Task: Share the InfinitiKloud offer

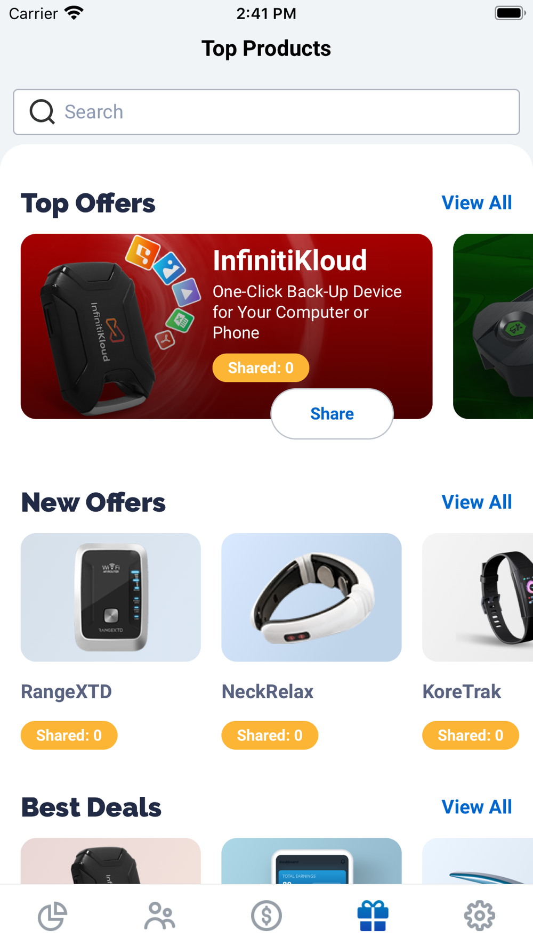Action: (x=332, y=414)
